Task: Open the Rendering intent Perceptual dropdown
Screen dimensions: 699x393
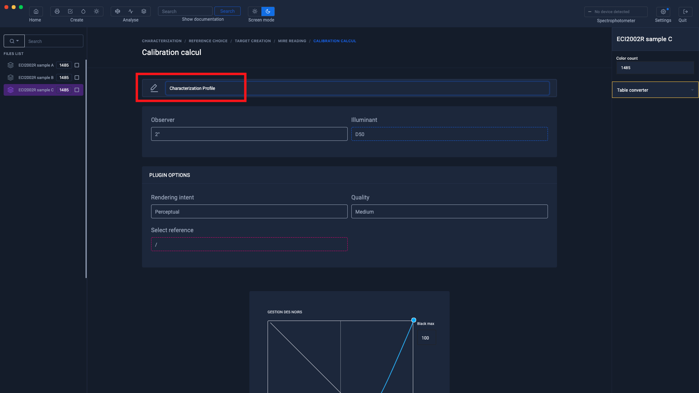Action: 249,211
